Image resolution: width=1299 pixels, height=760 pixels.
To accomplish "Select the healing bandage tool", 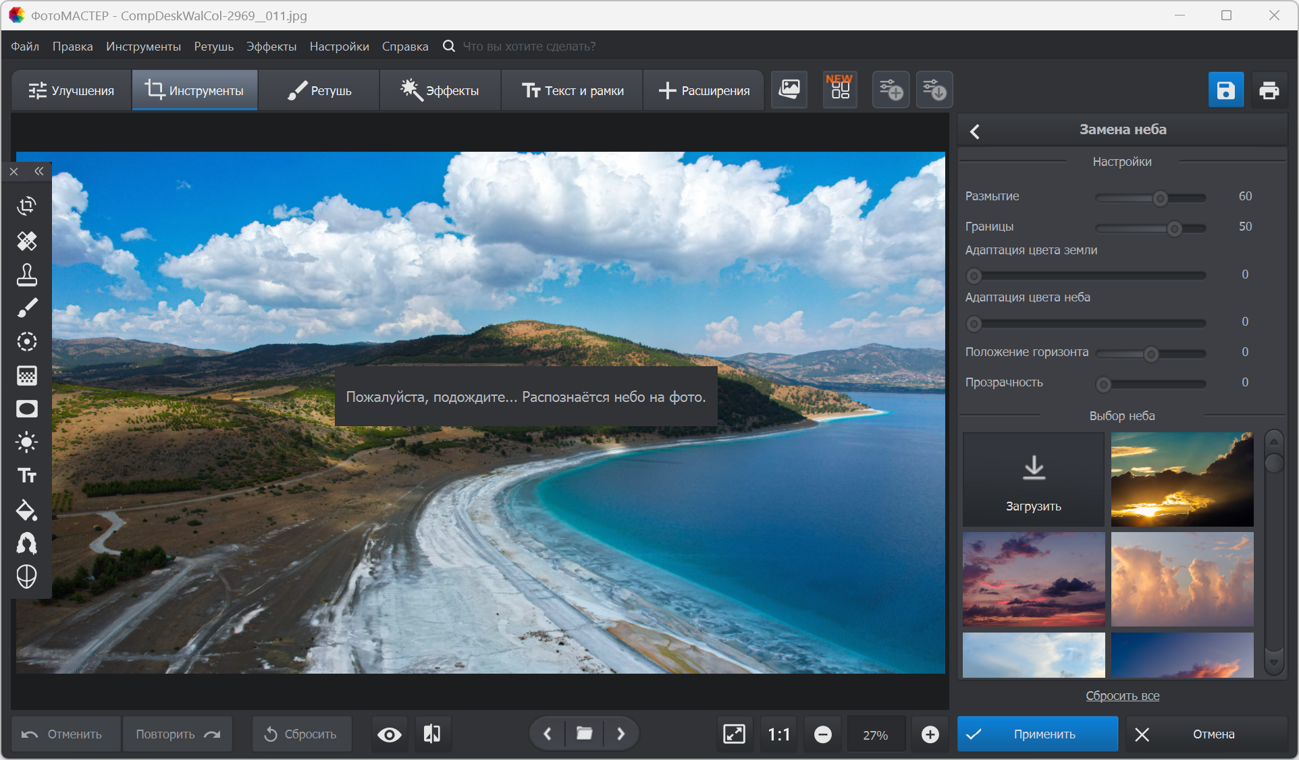I will 26,241.
